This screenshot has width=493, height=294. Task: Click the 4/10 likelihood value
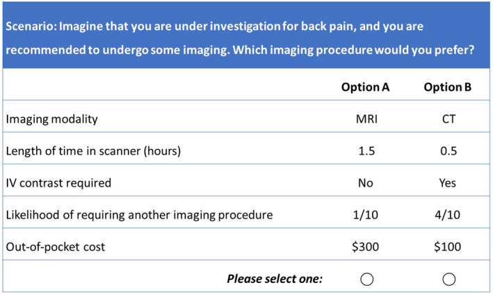point(447,215)
